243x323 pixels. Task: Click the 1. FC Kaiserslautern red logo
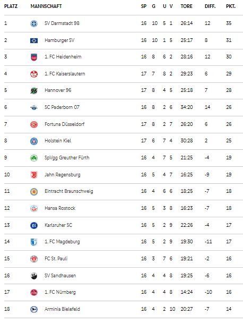[x=34, y=74]
